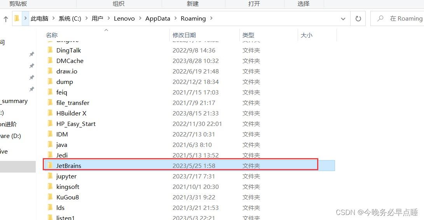Viewport: 424px width, 220px height.
Task: Click the KuGou8 folder icon
Action: pos(50,197)
